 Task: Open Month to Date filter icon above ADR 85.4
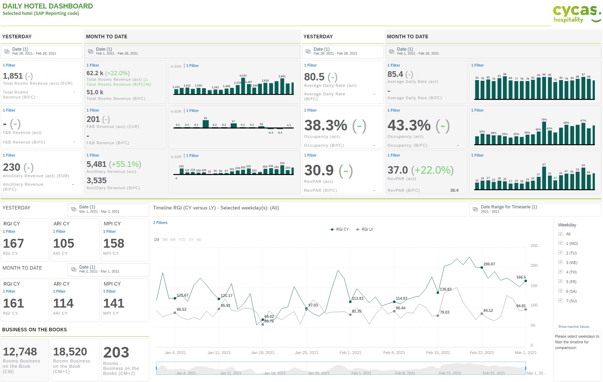[x=392, y=51]
